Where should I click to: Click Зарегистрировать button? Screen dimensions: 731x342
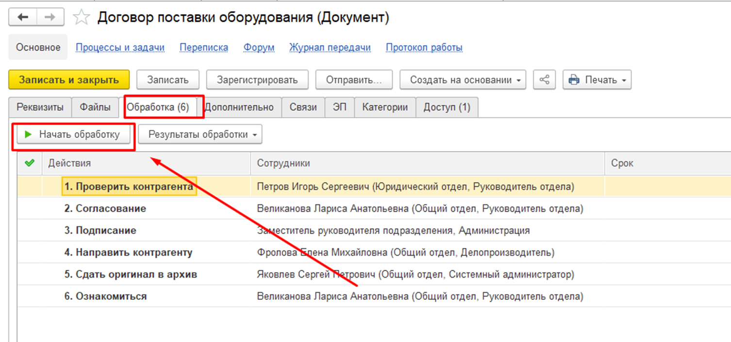coord(256,80)
